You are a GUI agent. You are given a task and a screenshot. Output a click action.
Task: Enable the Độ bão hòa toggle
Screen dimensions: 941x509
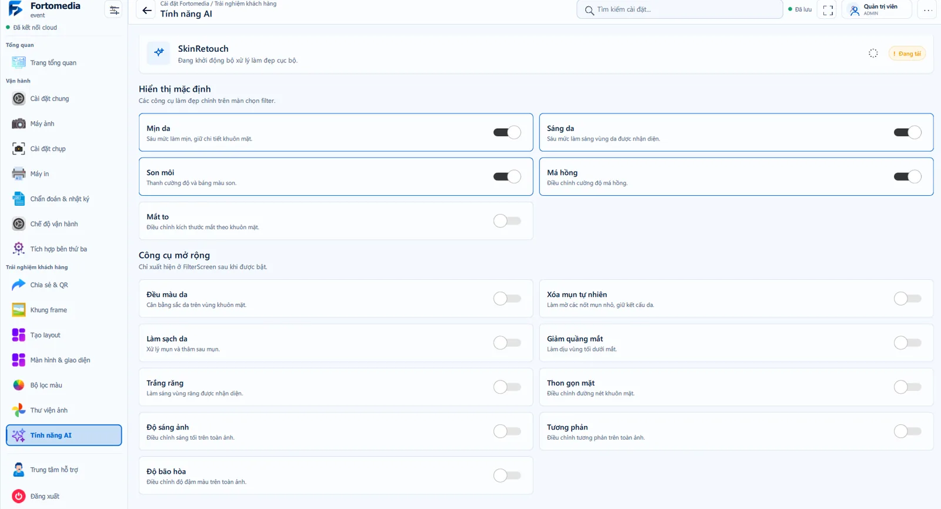[507, 475]
